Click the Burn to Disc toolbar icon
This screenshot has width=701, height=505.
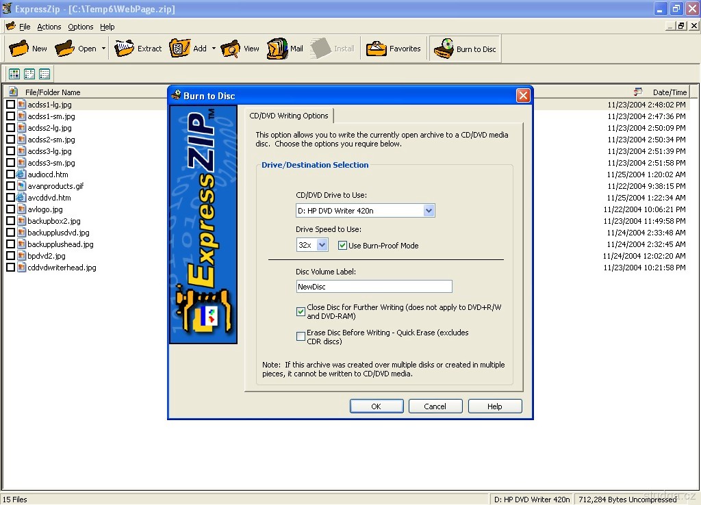pyautogui.click(x=444, y=49)
